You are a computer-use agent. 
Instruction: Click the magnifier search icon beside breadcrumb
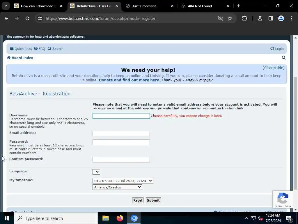[284, 58]
